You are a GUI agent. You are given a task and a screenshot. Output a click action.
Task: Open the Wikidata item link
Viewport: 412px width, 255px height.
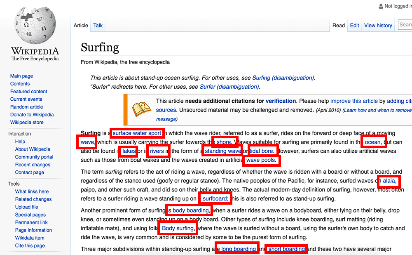click(30, 238)
